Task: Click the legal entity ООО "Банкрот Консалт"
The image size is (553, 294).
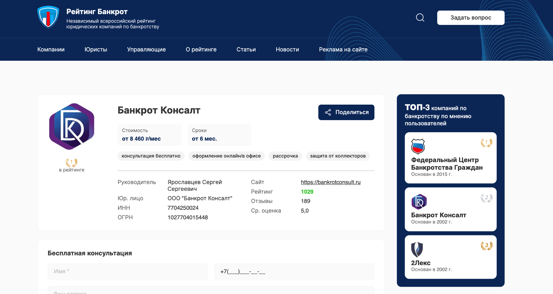Action: click(200, 198)
